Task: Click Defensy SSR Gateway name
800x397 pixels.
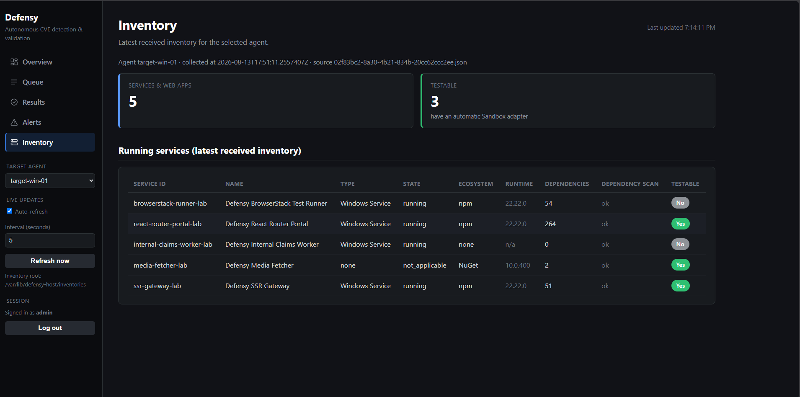Action: pyautogui.click(x=258, y=286)
